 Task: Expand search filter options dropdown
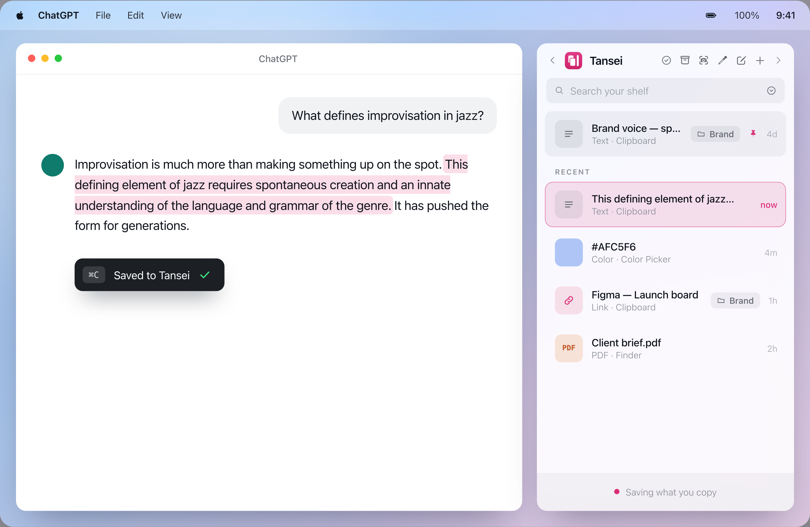(771, 91)
